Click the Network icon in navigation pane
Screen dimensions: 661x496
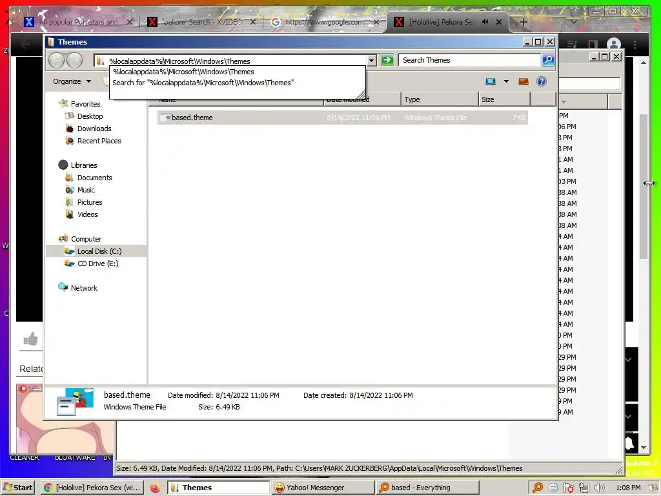click(63, 287)
